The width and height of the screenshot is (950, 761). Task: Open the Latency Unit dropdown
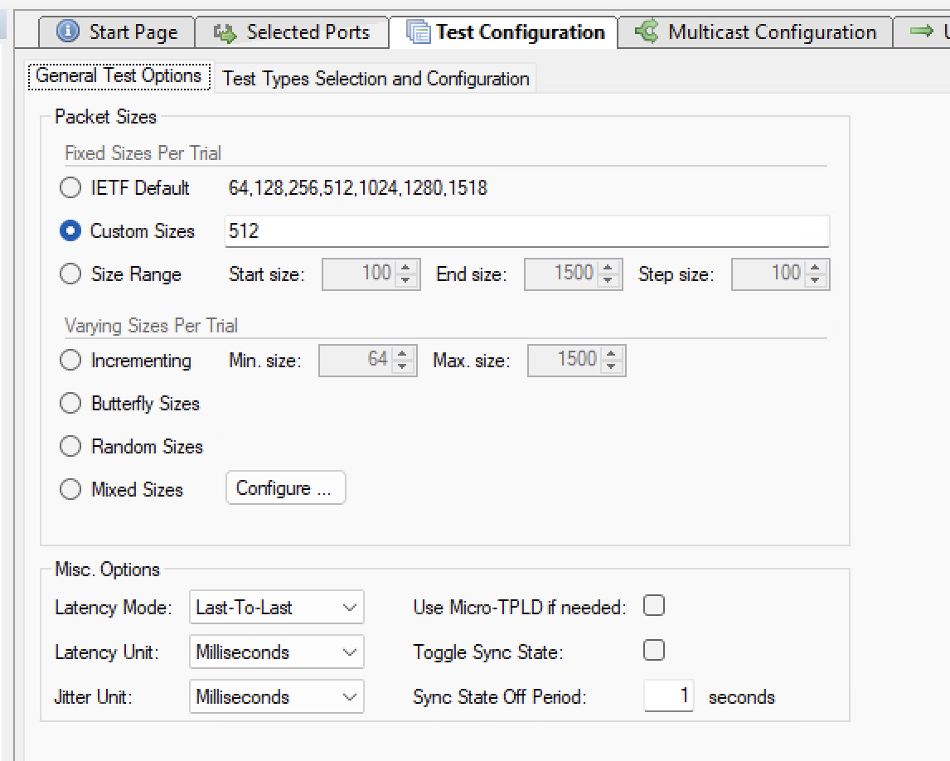click(x=276, y=652)
